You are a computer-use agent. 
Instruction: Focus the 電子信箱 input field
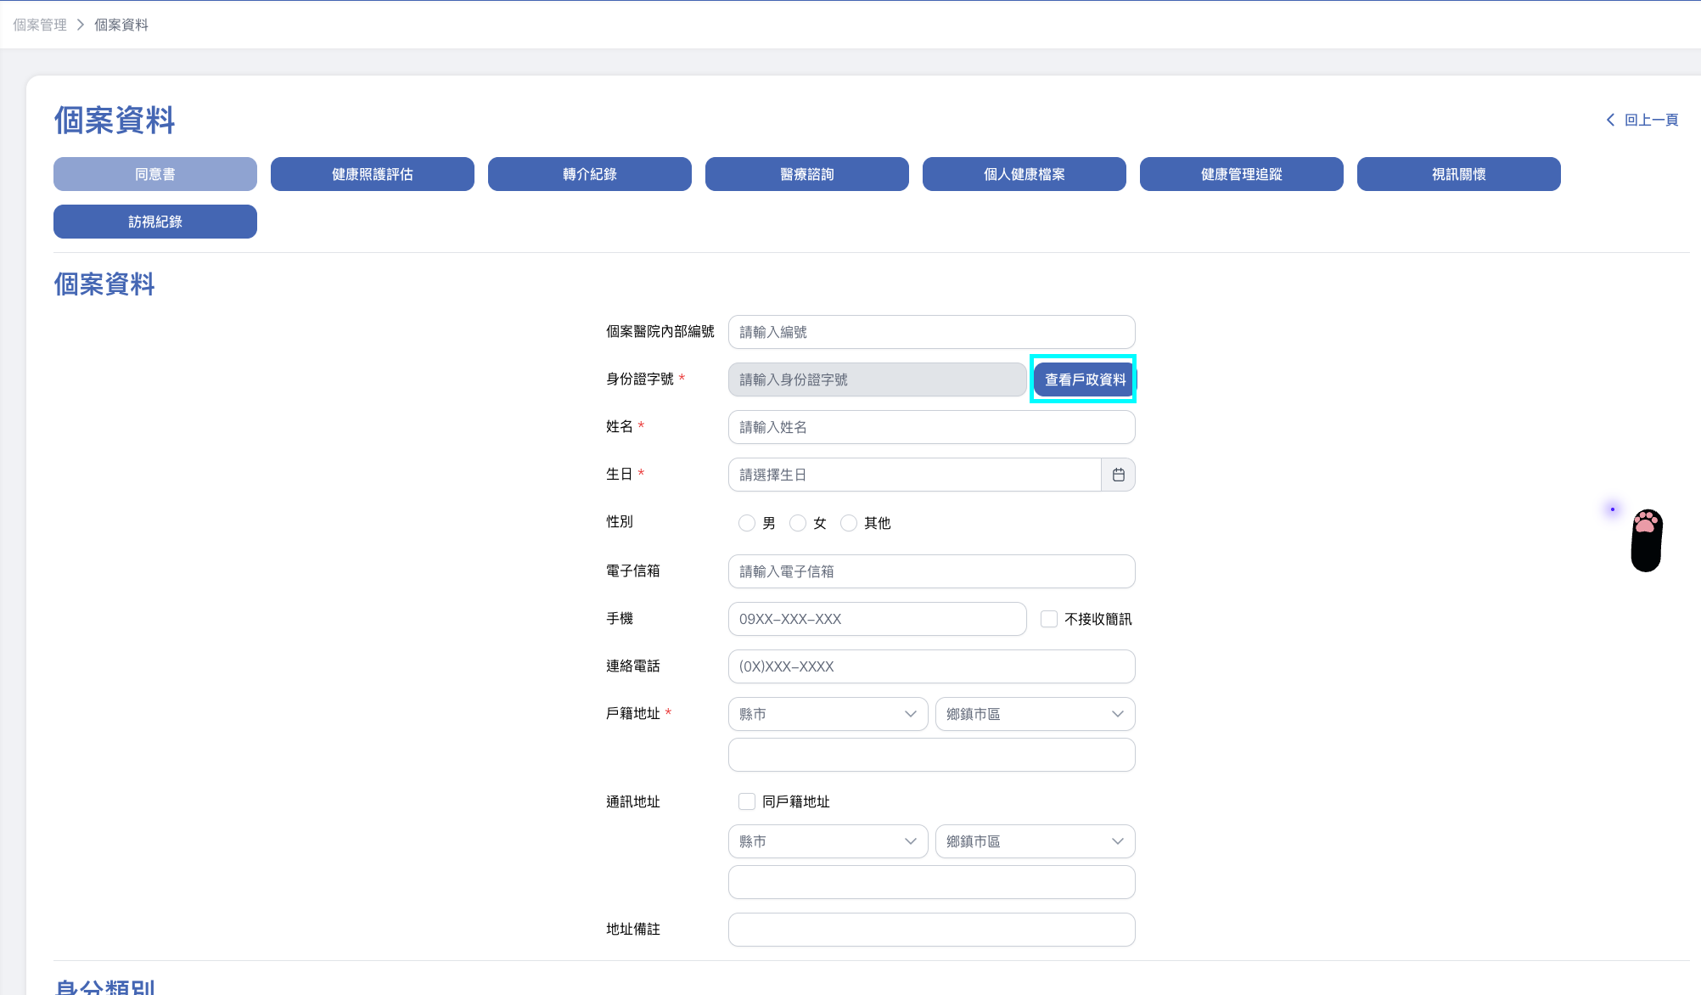pyautogui.click(x=931, y=571)
